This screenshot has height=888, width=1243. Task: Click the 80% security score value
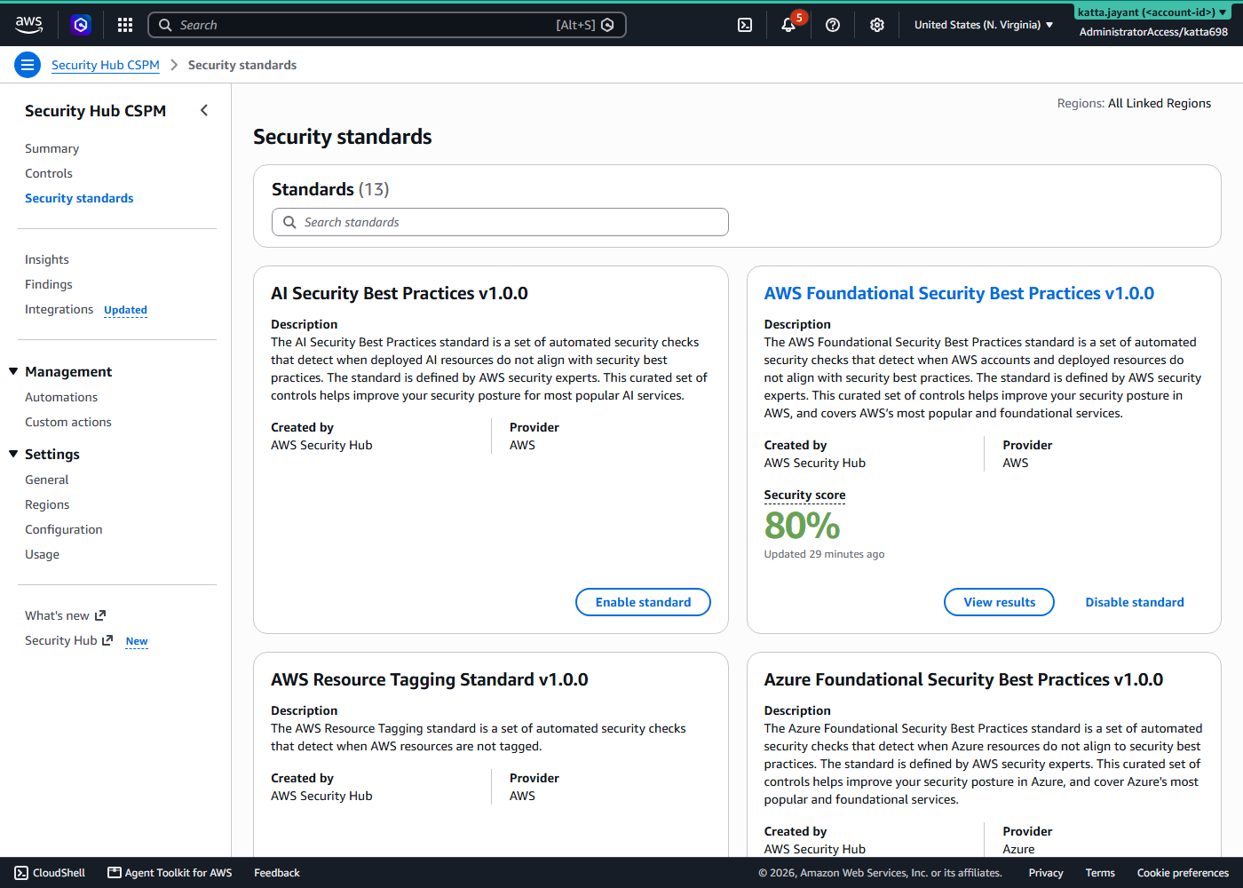[x=802, y=526]
